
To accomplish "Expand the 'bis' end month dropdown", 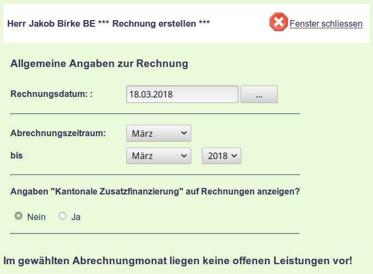I will coord(158,156).
